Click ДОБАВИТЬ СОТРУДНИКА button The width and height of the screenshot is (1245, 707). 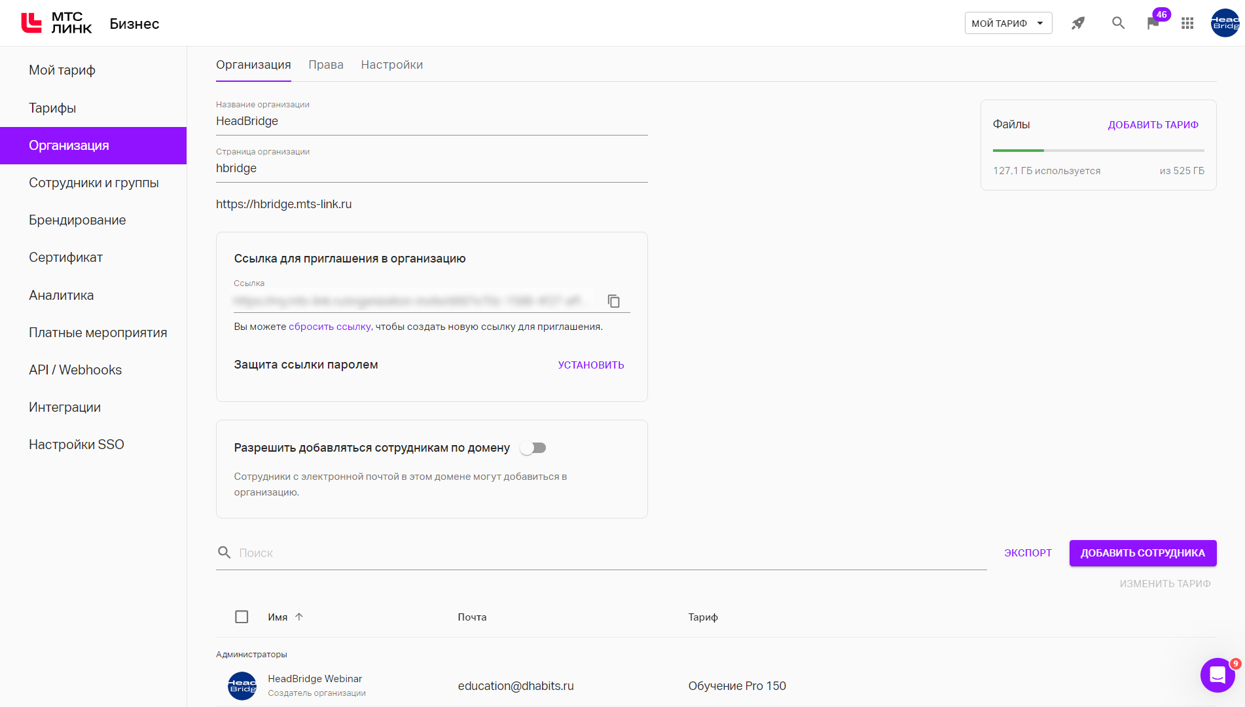point(1143,553)
